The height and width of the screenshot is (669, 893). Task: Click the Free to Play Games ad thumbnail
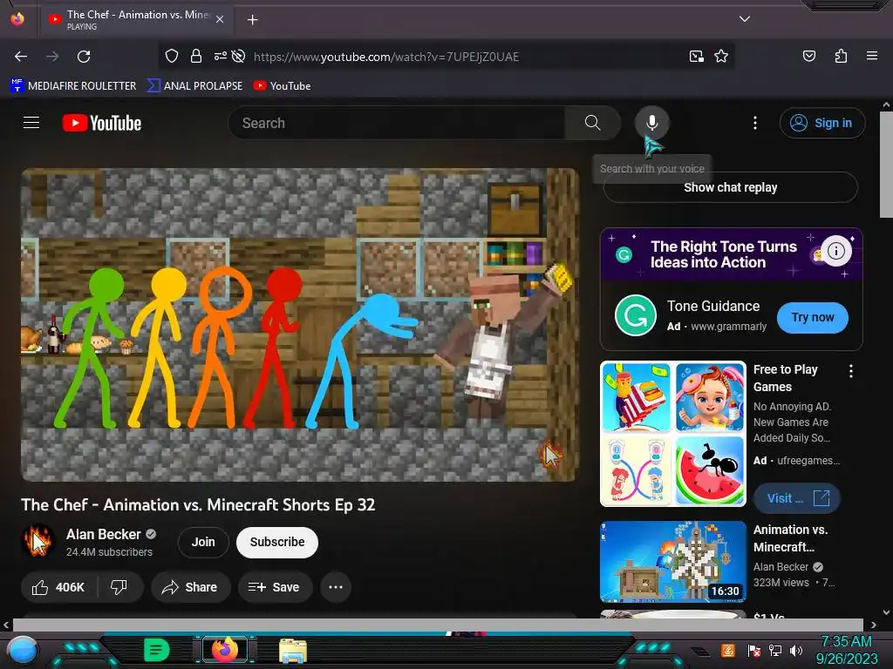673,434
